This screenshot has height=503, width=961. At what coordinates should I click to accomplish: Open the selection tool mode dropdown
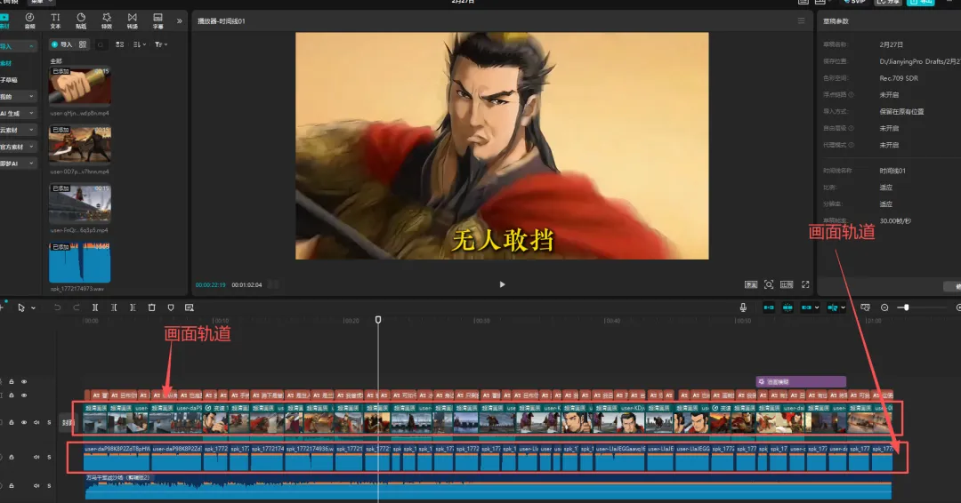[x=33, y=307]
